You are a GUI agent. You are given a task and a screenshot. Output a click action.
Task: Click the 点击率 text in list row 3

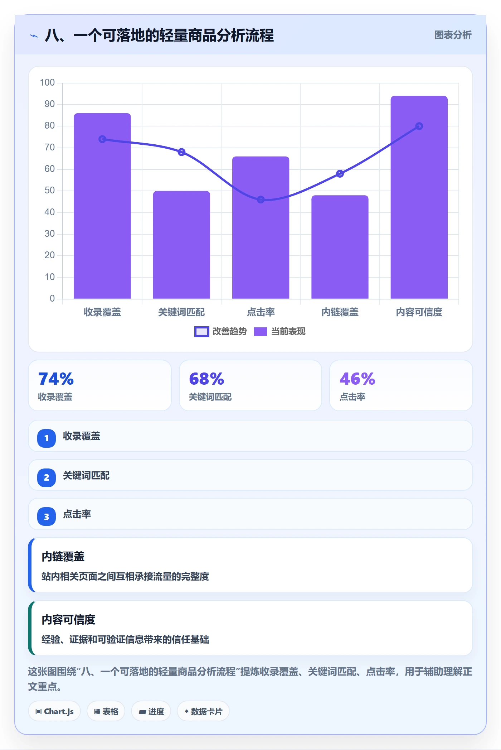(x=77, y=514)
